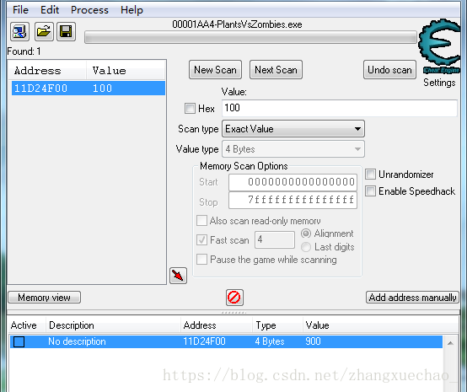Open the Process menu
Viewport: 467px width, 392px height.
(x=89, y=10)
